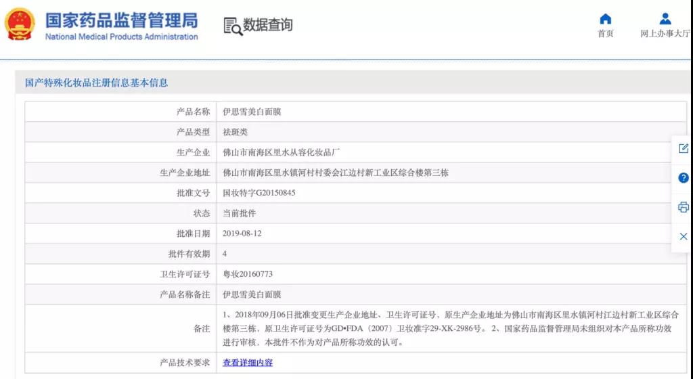Click the printer icon on side panel
The image size is (693, 379).
click(x=684, y=206)
